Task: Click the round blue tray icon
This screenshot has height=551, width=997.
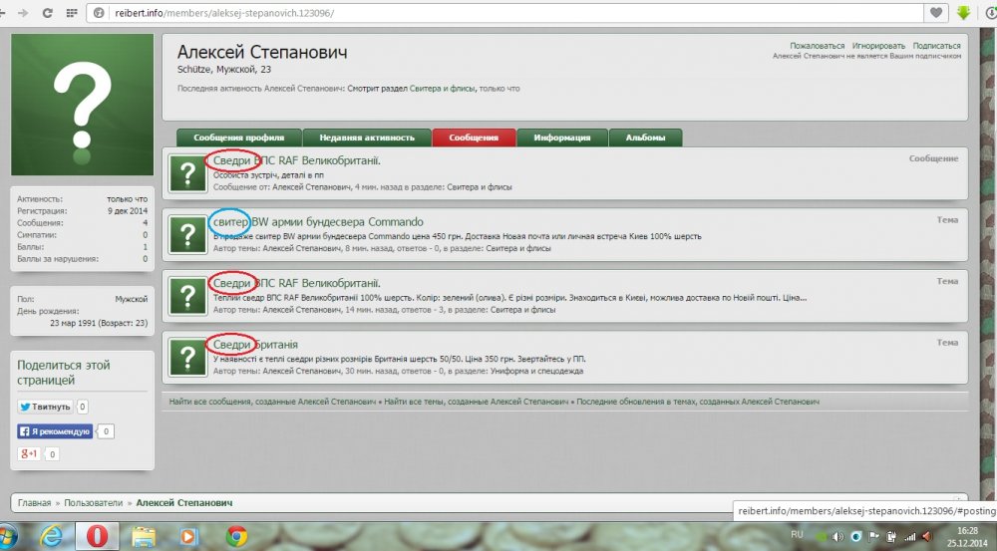Action: pyautogui.click(x=856, y=537)
